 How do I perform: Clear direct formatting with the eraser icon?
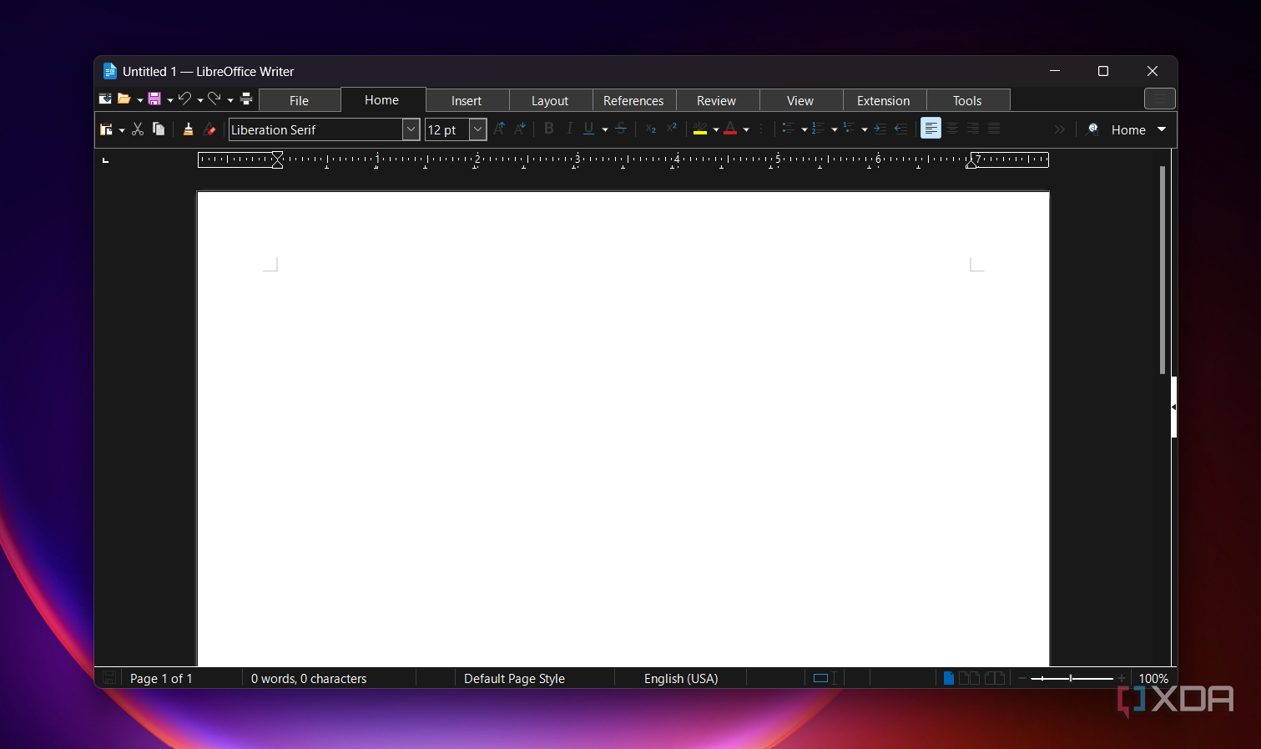click(x=209, y=129)
